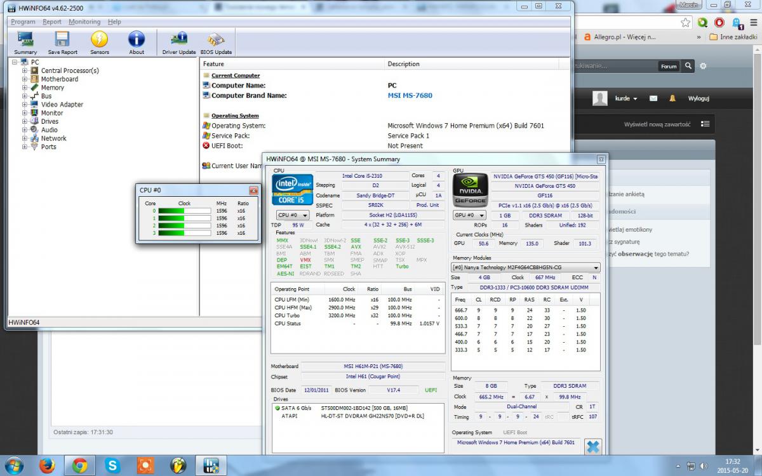Image resolution: width=762 pixels, height=476 pixels.
Task: Select the Network tree icon
Action: pyautogui.click(x=34, y=138)
